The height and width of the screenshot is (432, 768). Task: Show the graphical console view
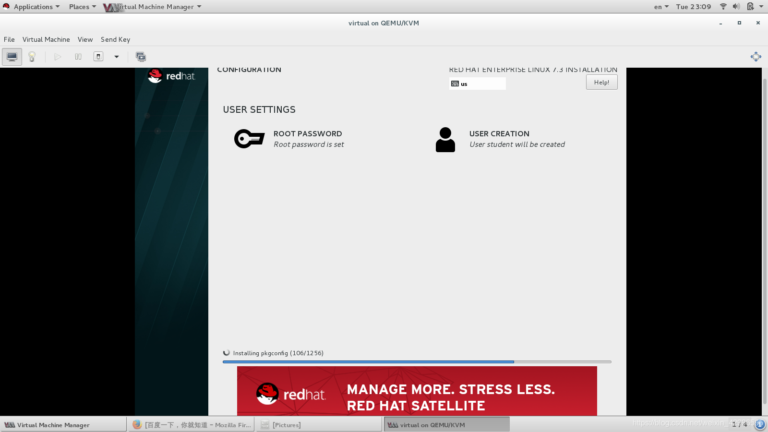[x=12, y=57]
